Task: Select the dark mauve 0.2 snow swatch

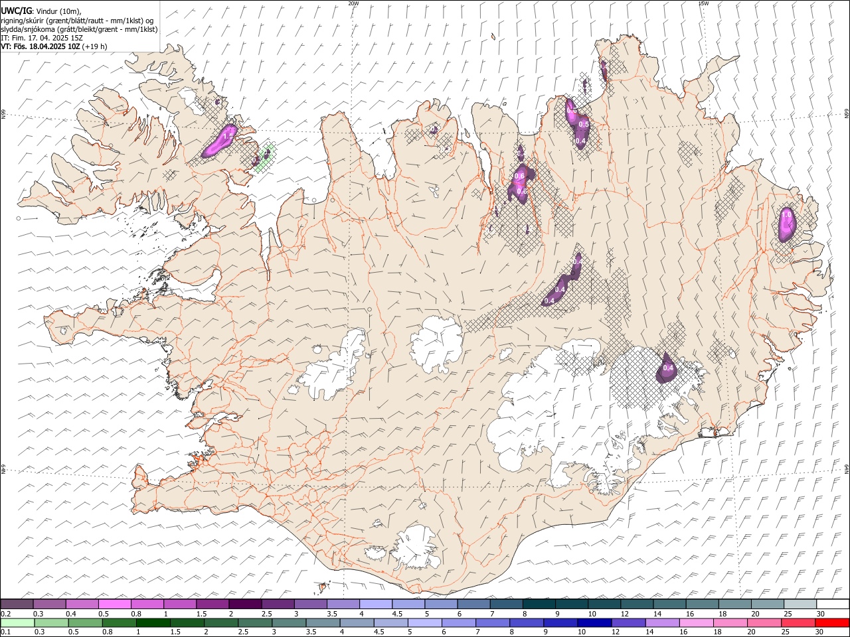Action: (x=17, y=604)
